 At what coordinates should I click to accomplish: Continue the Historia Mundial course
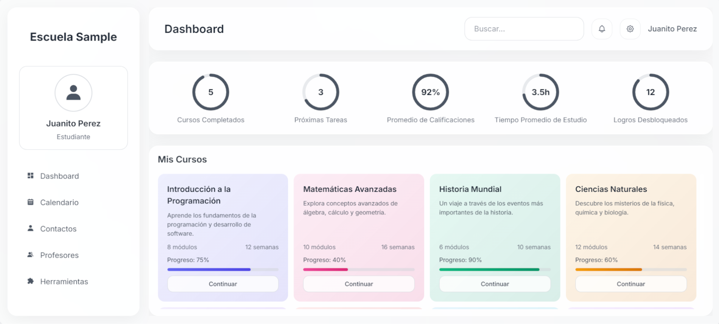[x=495, y=284]
